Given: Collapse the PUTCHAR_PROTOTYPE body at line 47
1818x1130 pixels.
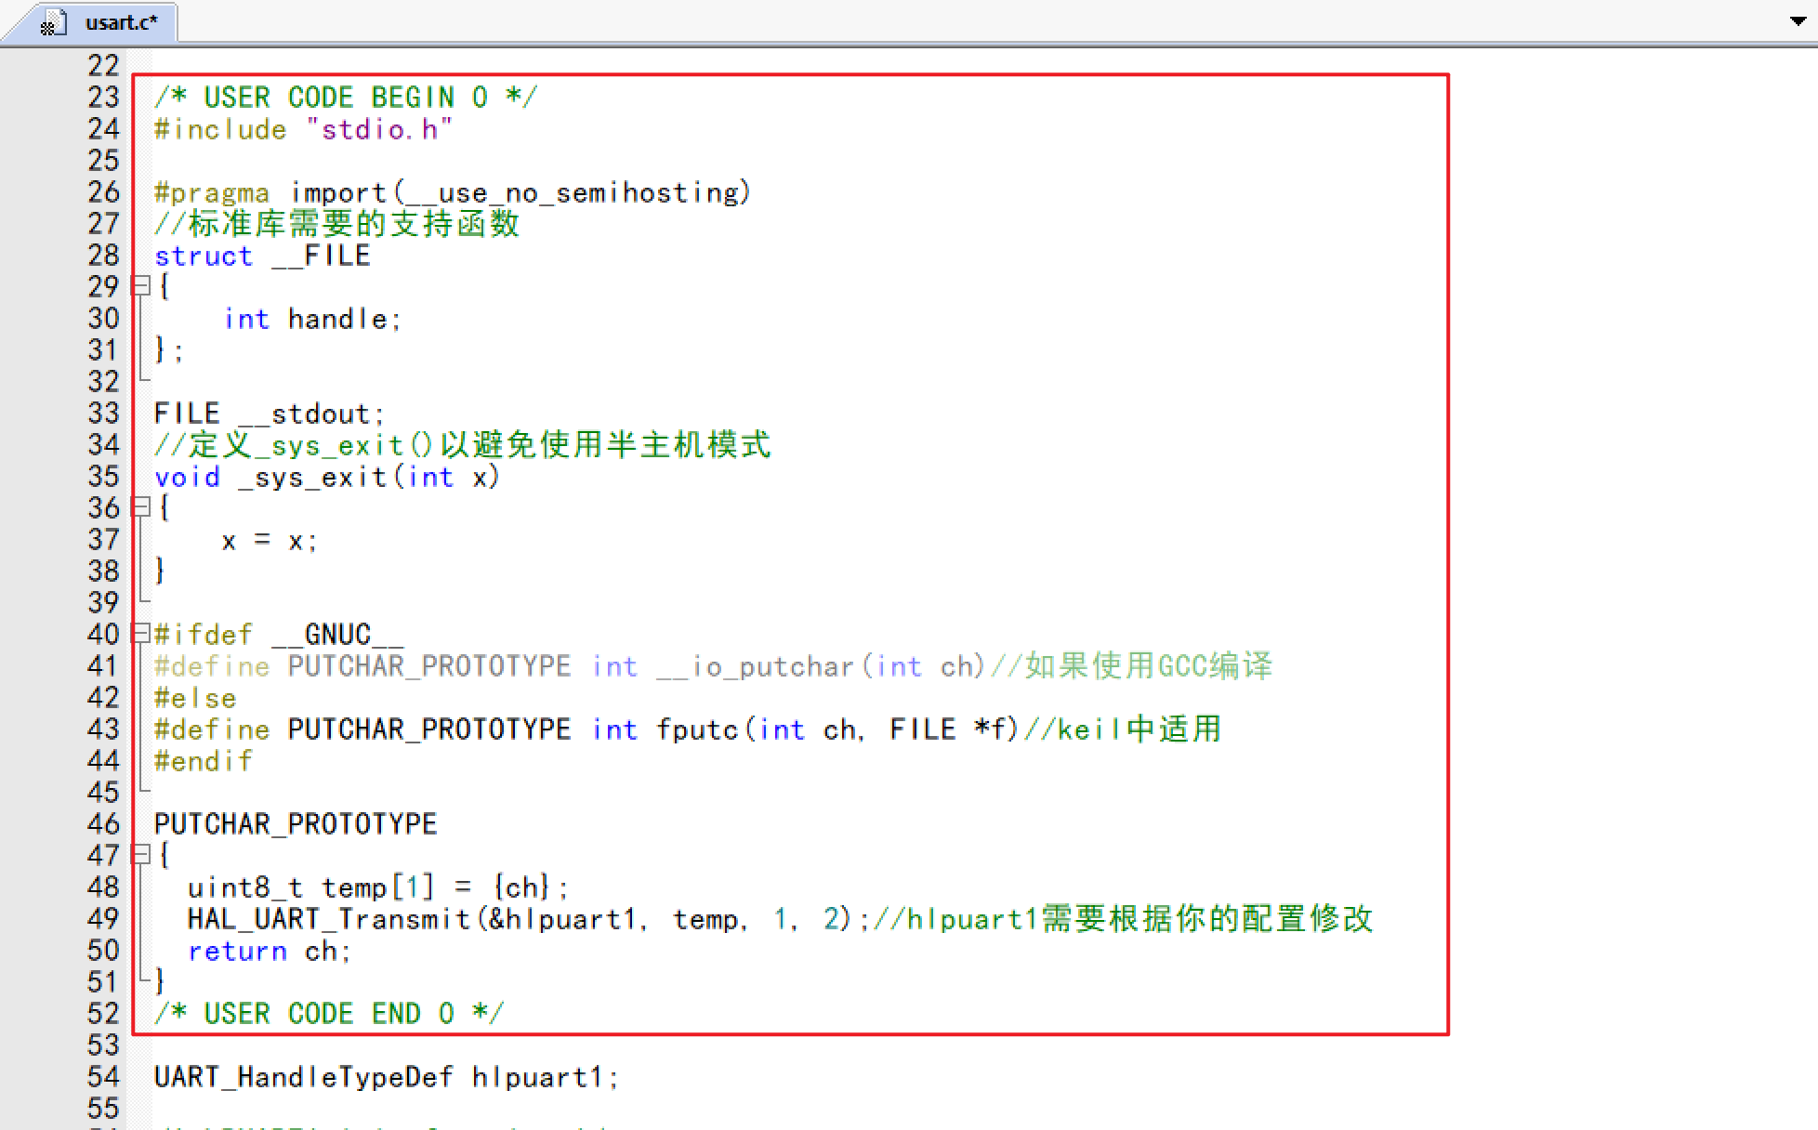Looking at the screenshot, I should [x=140, y=855].
